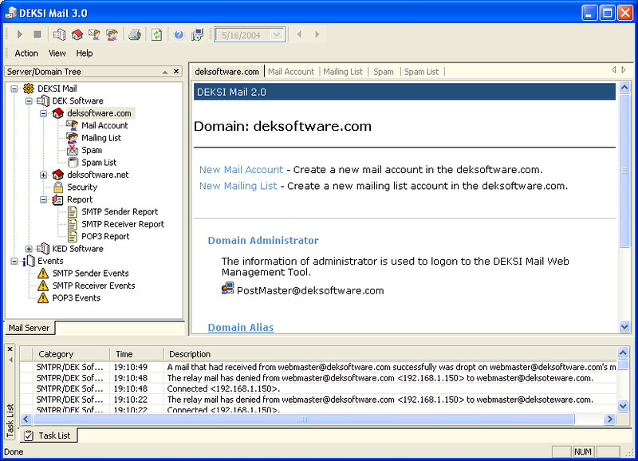Switch to the Mail Account tab
638x461 pixels.
pyautogui.click(x=291, y=72)
